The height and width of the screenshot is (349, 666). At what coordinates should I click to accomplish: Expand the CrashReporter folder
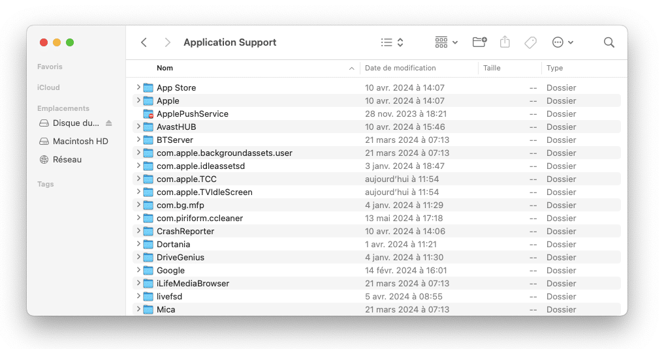click(138, 230)
